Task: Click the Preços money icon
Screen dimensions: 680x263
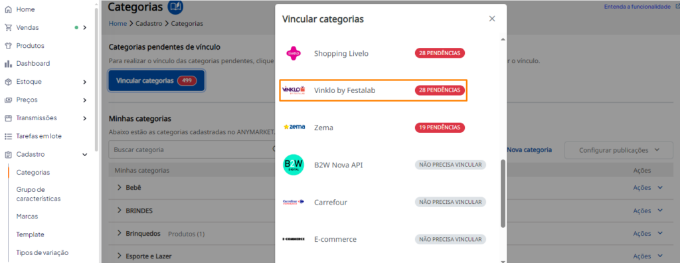Action: pos(8,100)
